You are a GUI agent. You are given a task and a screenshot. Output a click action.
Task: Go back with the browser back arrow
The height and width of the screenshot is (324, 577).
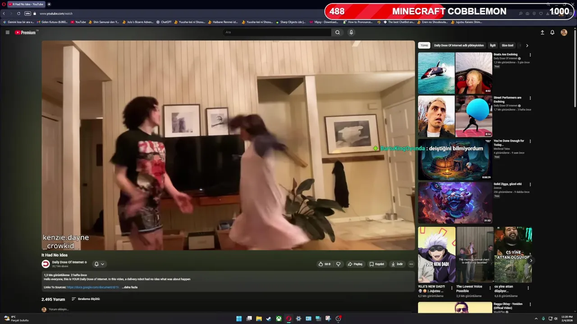(4, 13)
